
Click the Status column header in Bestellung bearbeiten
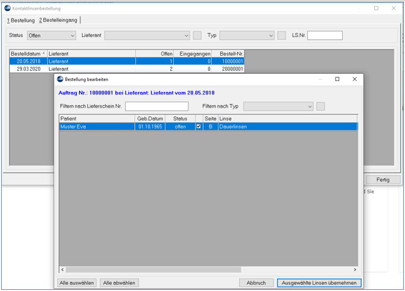point(180,119)
